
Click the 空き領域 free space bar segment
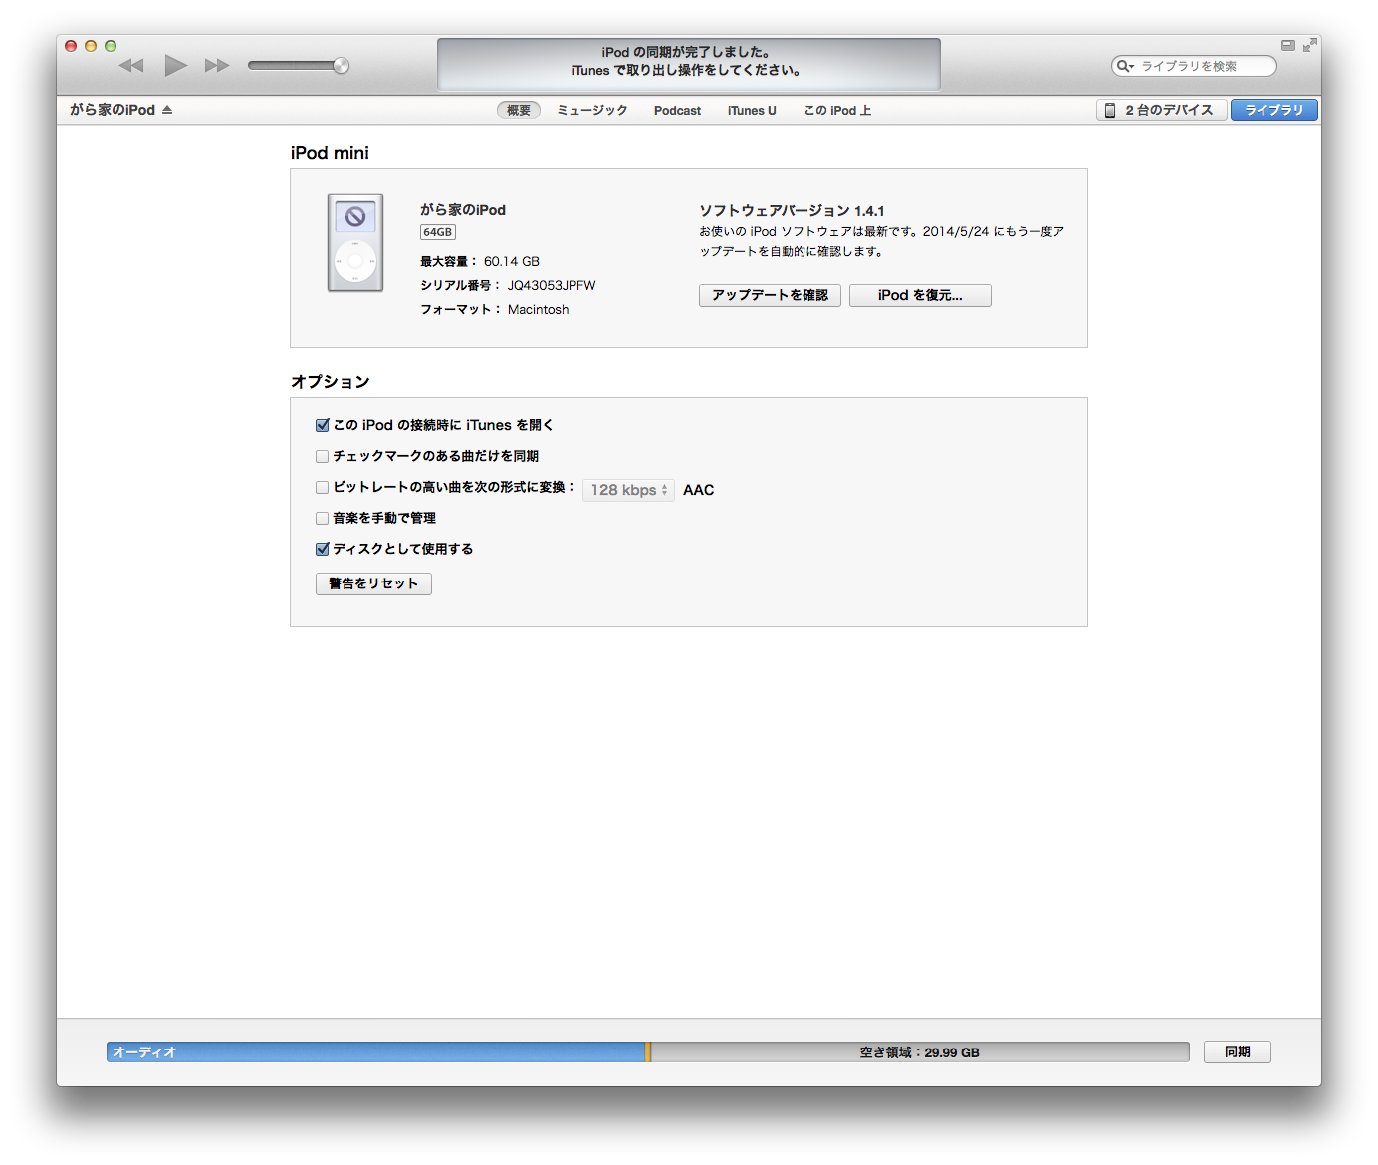tap(920, 1051)
